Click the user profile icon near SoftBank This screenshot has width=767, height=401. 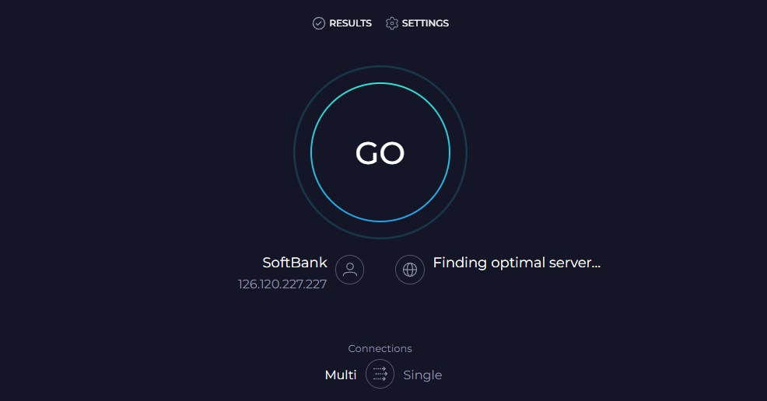(350, 270)
